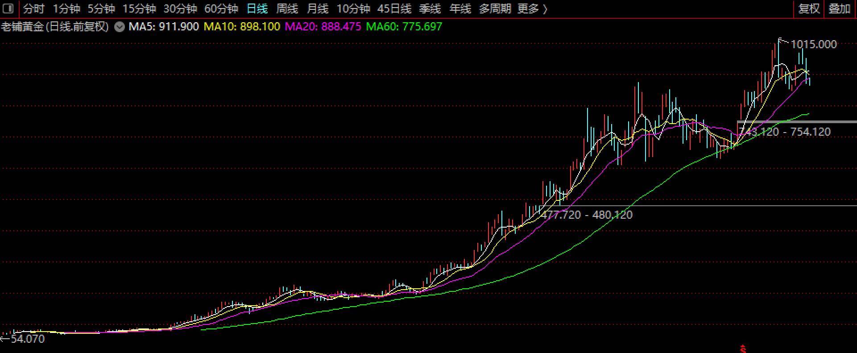Select the 1分钟 period tab
Screen dimensions: 857x353
click(x=66, y=8)
